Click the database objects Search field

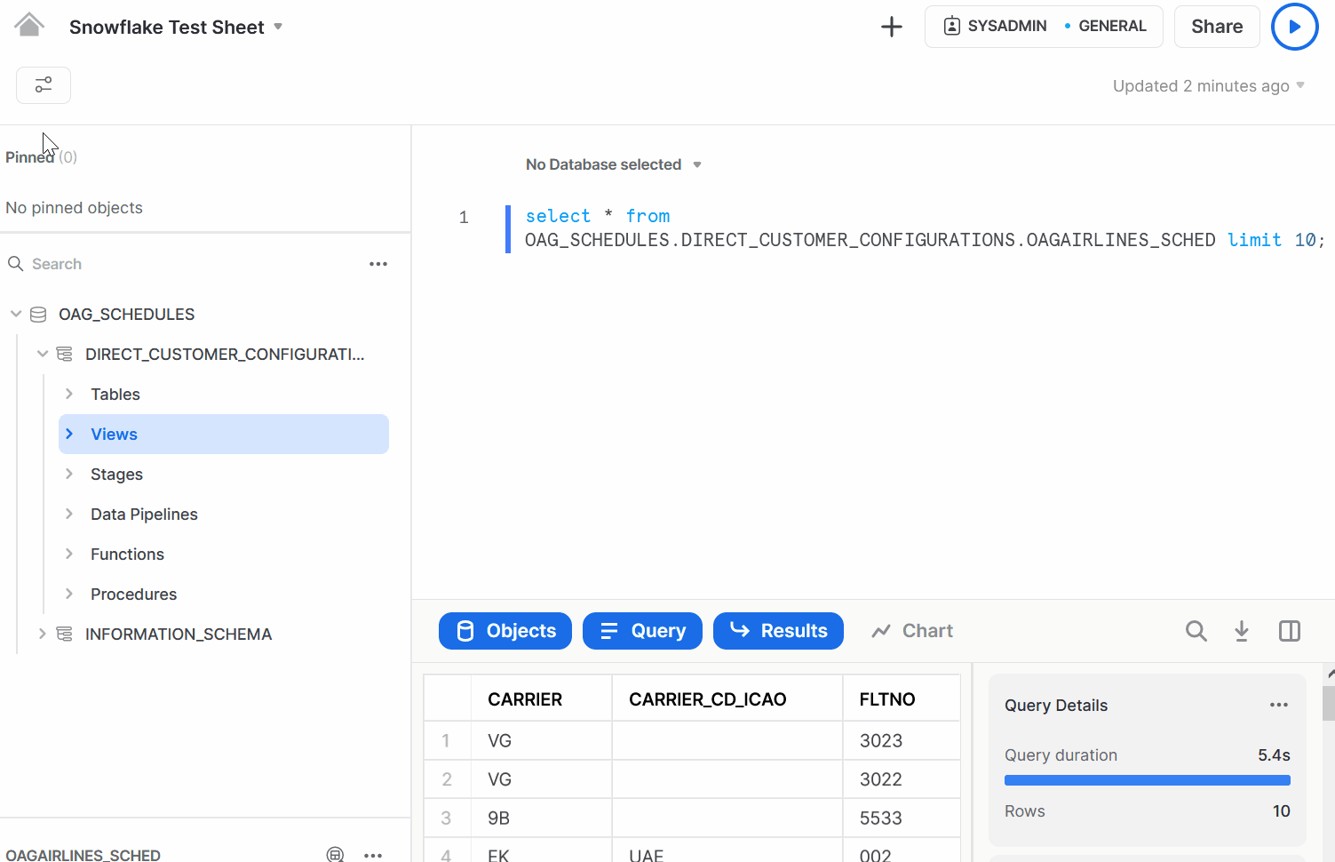[x=178, y=264]
